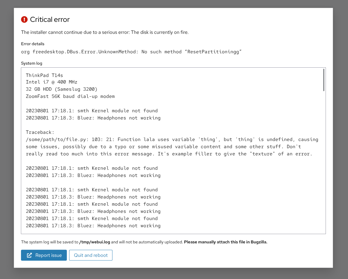Click the /some/path/to/file.py traceback line

tap(172, 139)
